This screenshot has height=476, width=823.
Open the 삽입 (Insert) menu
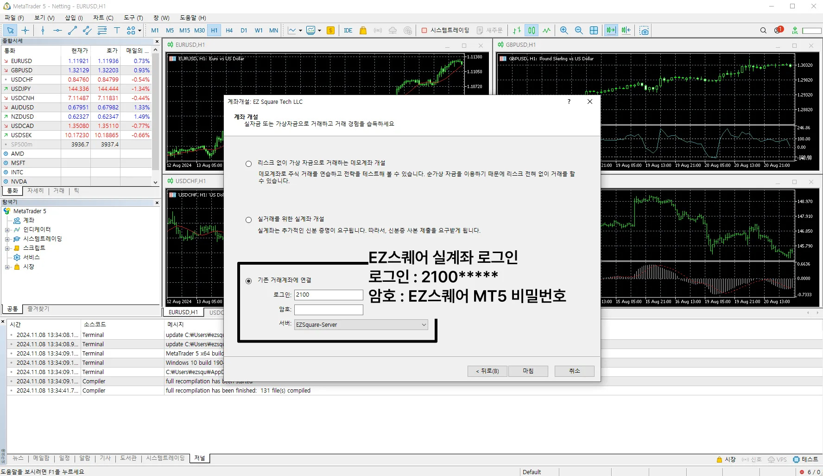pos(74,18)
